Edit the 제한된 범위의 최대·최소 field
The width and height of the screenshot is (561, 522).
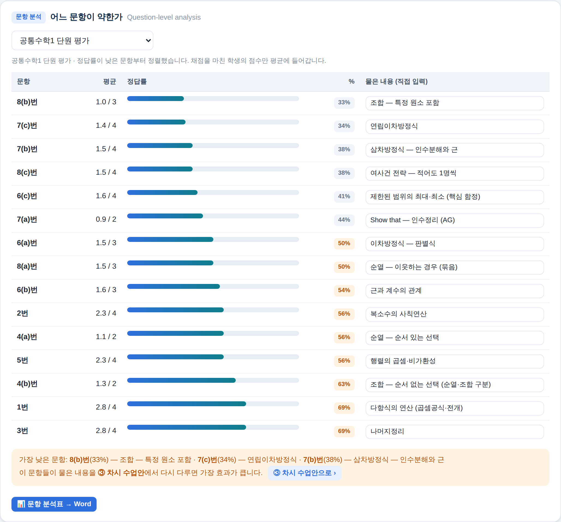click(x=454, y=197)
